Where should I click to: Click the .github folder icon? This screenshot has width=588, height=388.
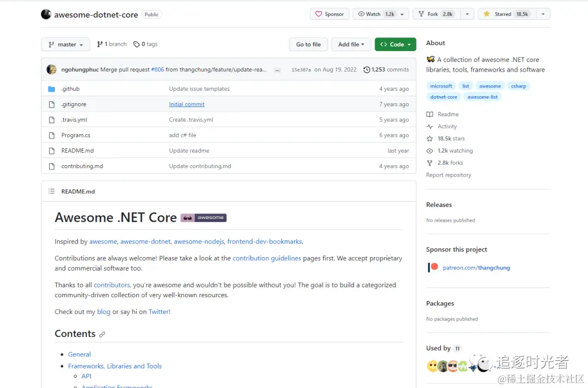pyautogui.click(x=52, y=89)
